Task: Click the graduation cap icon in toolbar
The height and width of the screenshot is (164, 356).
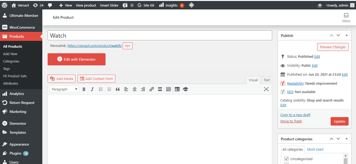Action: [186, 89]
